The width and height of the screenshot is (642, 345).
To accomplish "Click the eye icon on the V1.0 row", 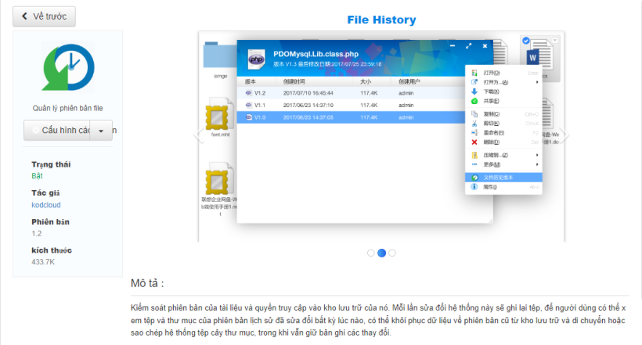I will (248, 117).
